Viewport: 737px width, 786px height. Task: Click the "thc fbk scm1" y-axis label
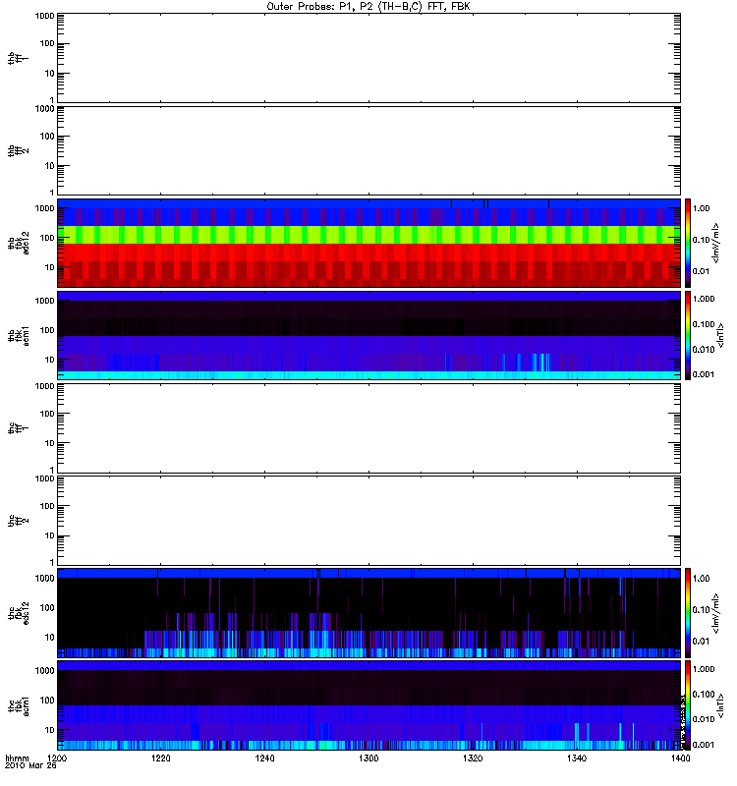19,705
